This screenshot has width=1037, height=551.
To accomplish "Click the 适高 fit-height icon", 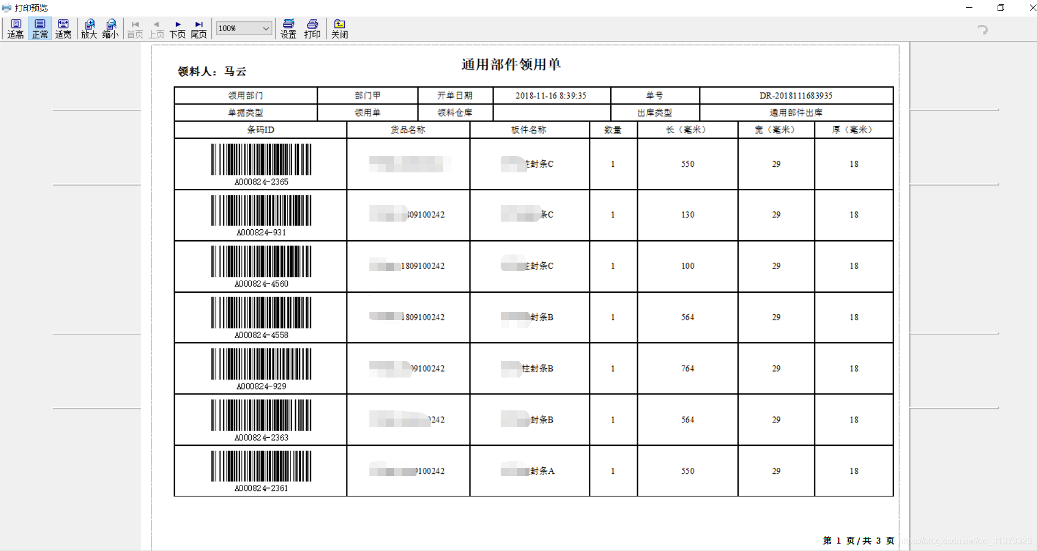I will [15, 28].
